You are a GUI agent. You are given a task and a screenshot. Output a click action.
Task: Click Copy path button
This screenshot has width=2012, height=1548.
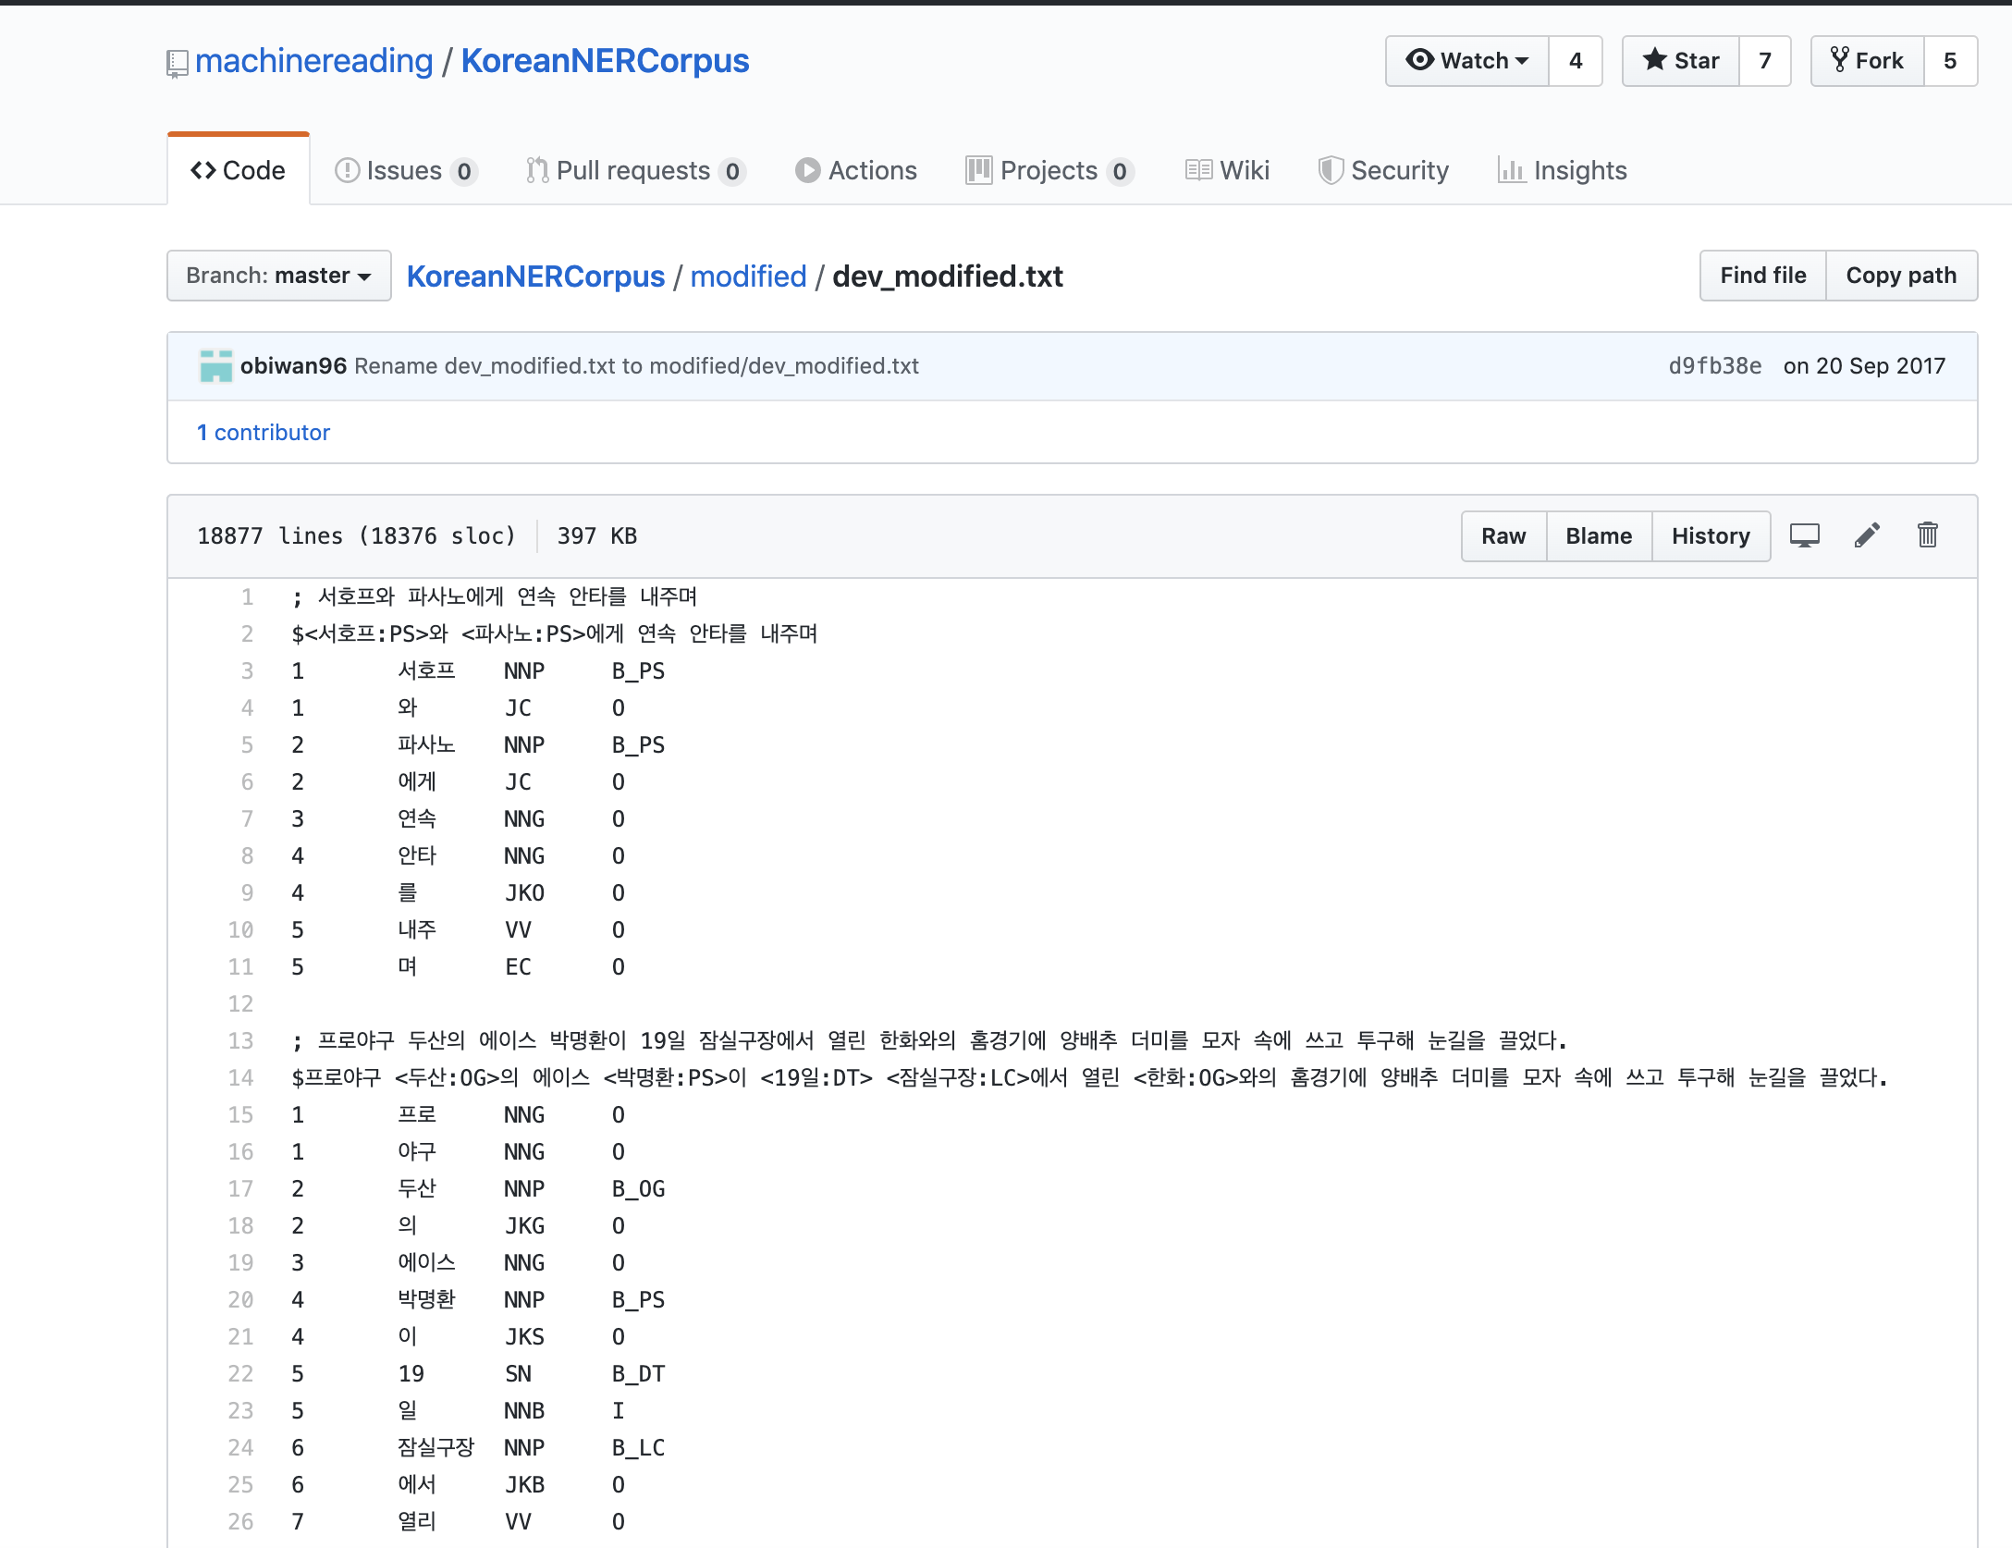(x=1901, y=276)
